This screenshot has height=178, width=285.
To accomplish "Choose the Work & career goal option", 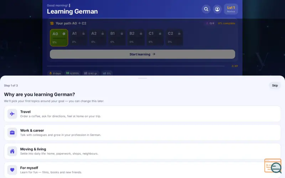I will point(142,132).
